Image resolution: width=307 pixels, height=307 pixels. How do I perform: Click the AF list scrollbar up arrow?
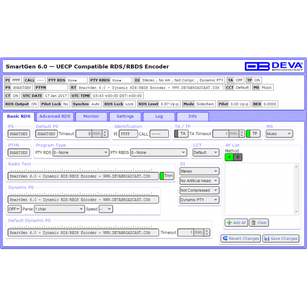296,167
